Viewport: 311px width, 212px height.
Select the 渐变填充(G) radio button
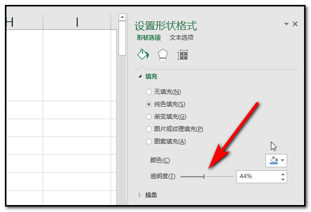pyautogui.click(x=149, y=117)
